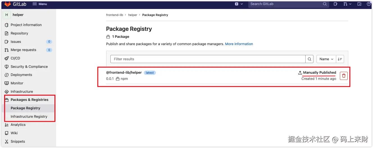This screenshot has height=148, width=373.
Task: Select Infrastructure Registry in the sidebar
Action: click(29, 117)
